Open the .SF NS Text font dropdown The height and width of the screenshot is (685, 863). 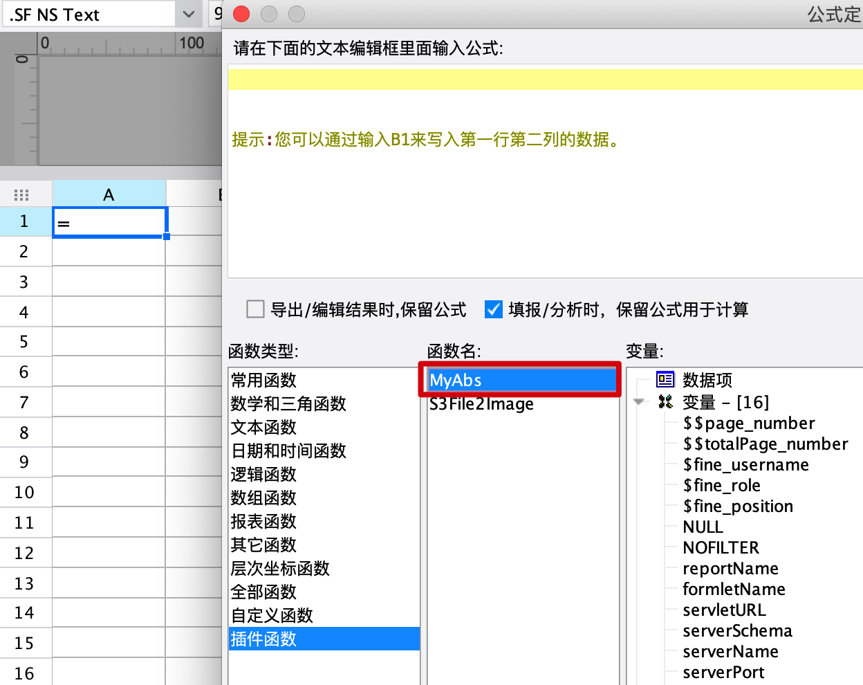tap(188, 14)
